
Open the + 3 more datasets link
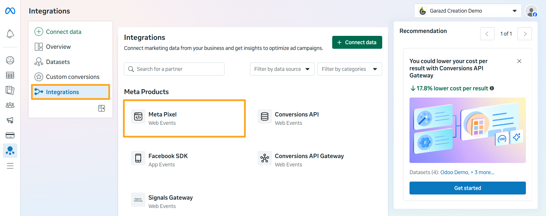482,172
